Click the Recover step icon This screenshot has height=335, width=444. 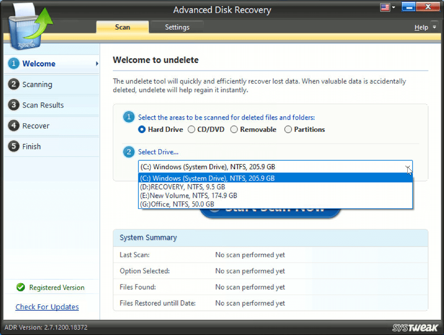click(x=15, y=126)
